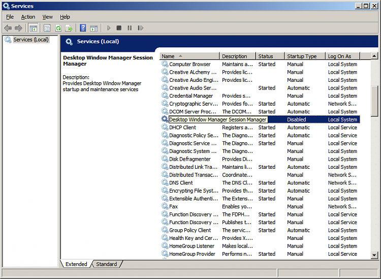Image resolution: width=381 pixels, height=279 pixels.
Task: Click gear icon of Desktop Window Manager row
Action: point(165,119)
